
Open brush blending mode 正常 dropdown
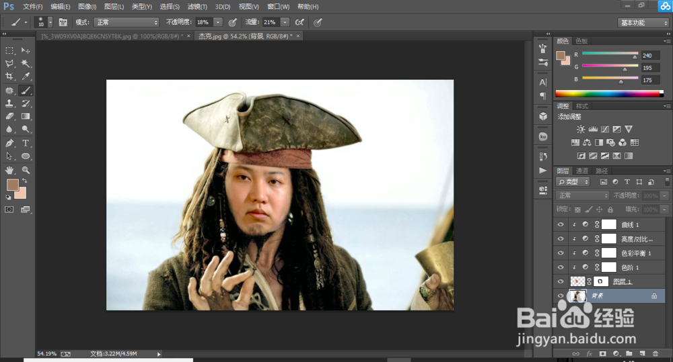(127, 22)
